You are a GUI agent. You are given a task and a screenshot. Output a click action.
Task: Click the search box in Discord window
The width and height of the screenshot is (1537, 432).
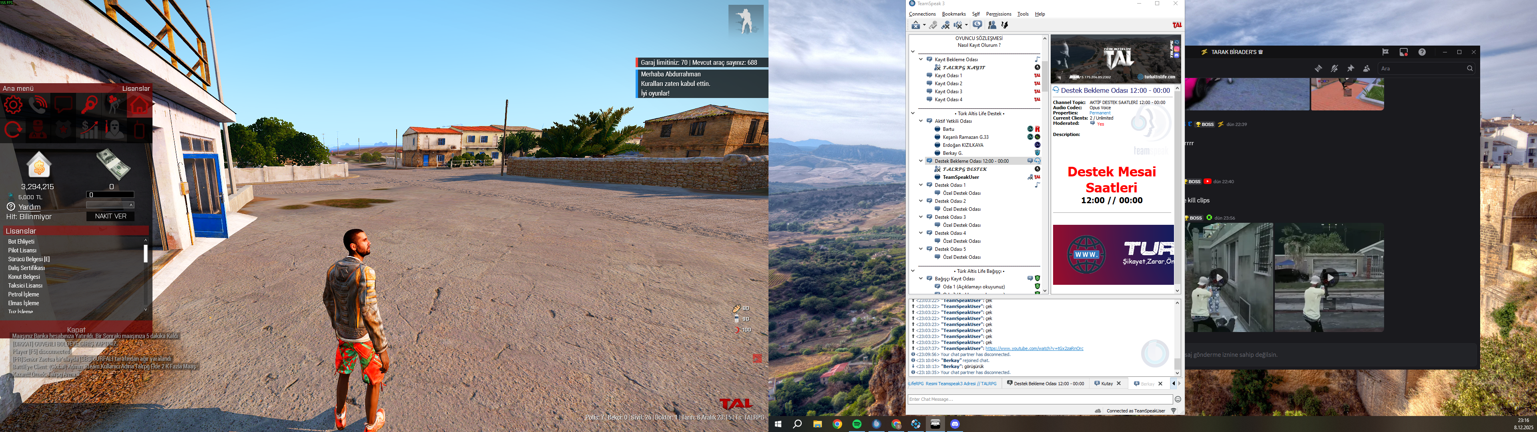coord(1427,69)
